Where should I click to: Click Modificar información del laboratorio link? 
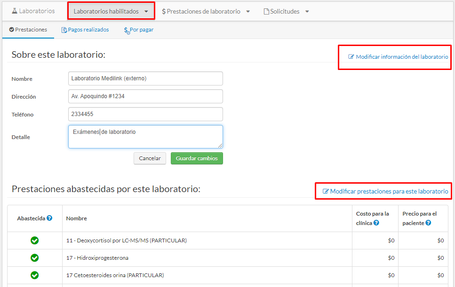398,57
